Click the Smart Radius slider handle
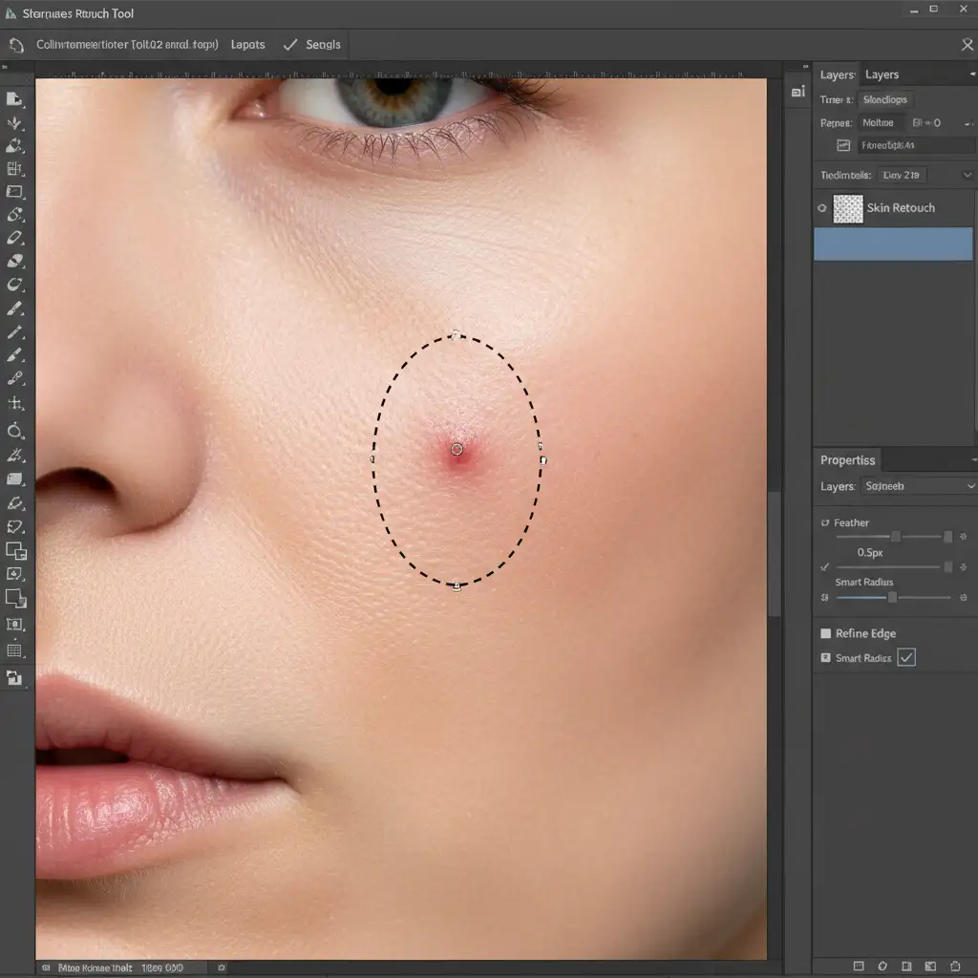 pyautogui.click(x=892, y=597)
